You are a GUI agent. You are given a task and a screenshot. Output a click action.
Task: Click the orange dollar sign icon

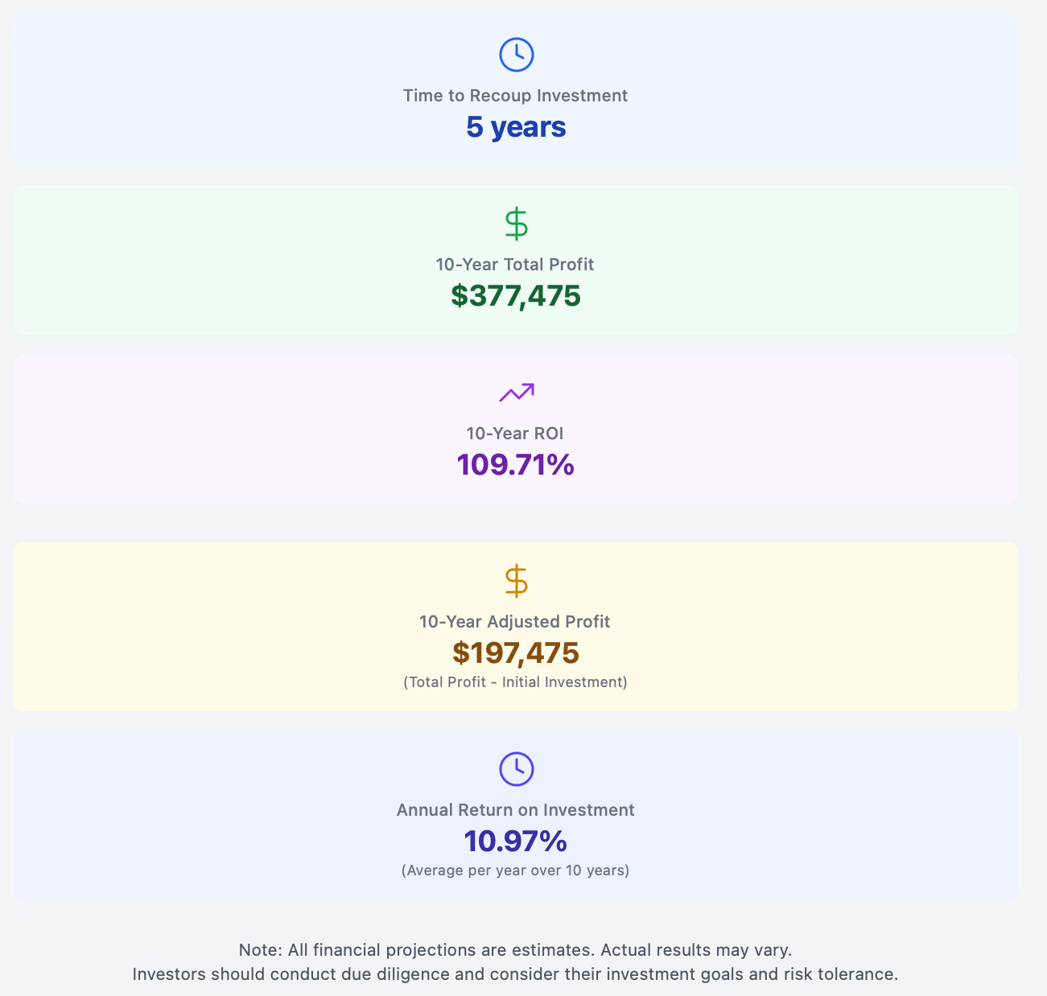click(x=516, y=581)
